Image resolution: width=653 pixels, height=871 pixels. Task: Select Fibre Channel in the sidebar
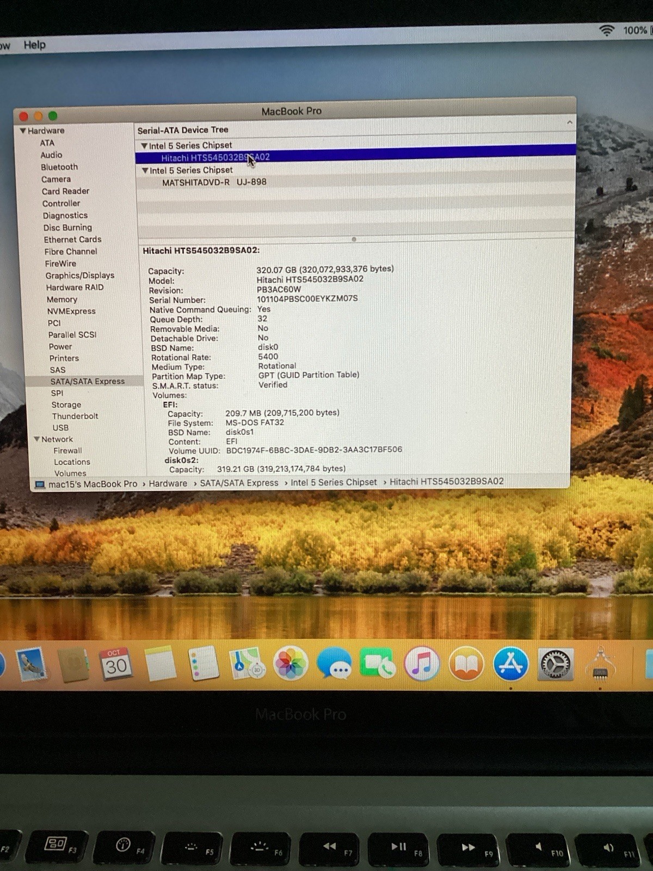(x=71, y=251)
